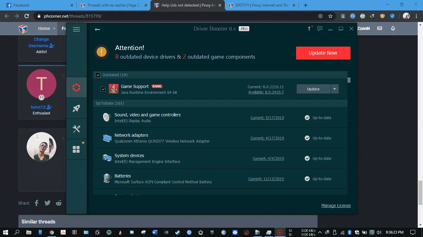Click the Network adapters device icon

coord(107,138)
